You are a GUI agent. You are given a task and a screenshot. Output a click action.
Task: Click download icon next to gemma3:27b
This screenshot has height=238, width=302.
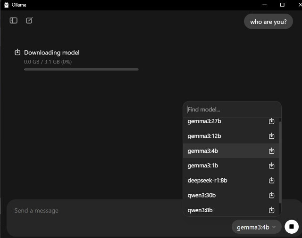click(272, 121)
